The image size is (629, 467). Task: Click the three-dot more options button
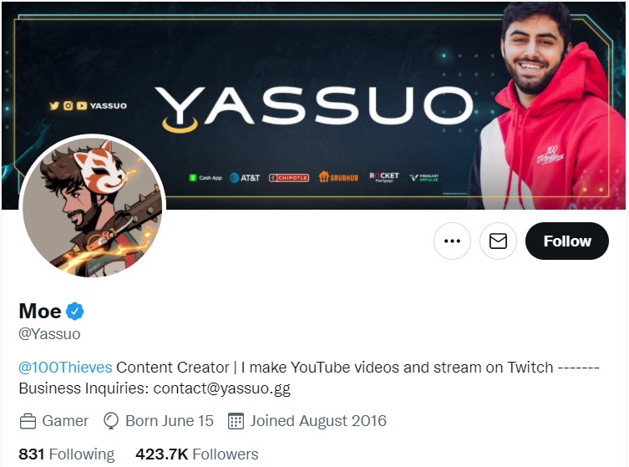click(452, 241)
